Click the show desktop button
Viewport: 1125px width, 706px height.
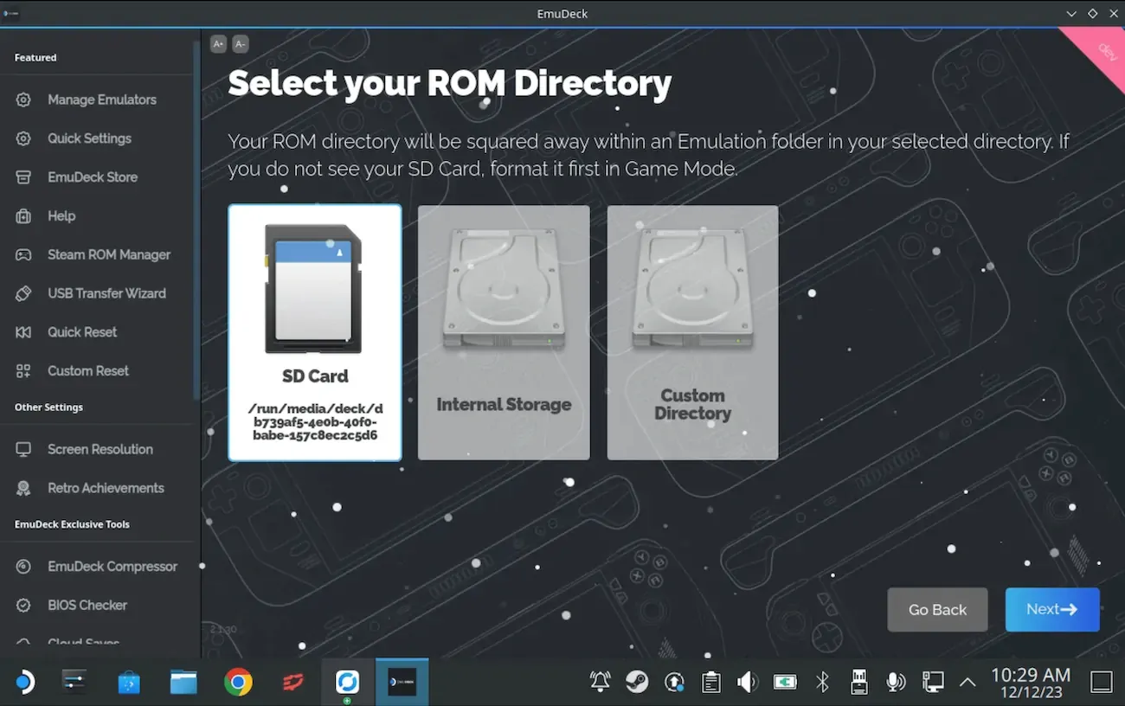pos(1102,682)
